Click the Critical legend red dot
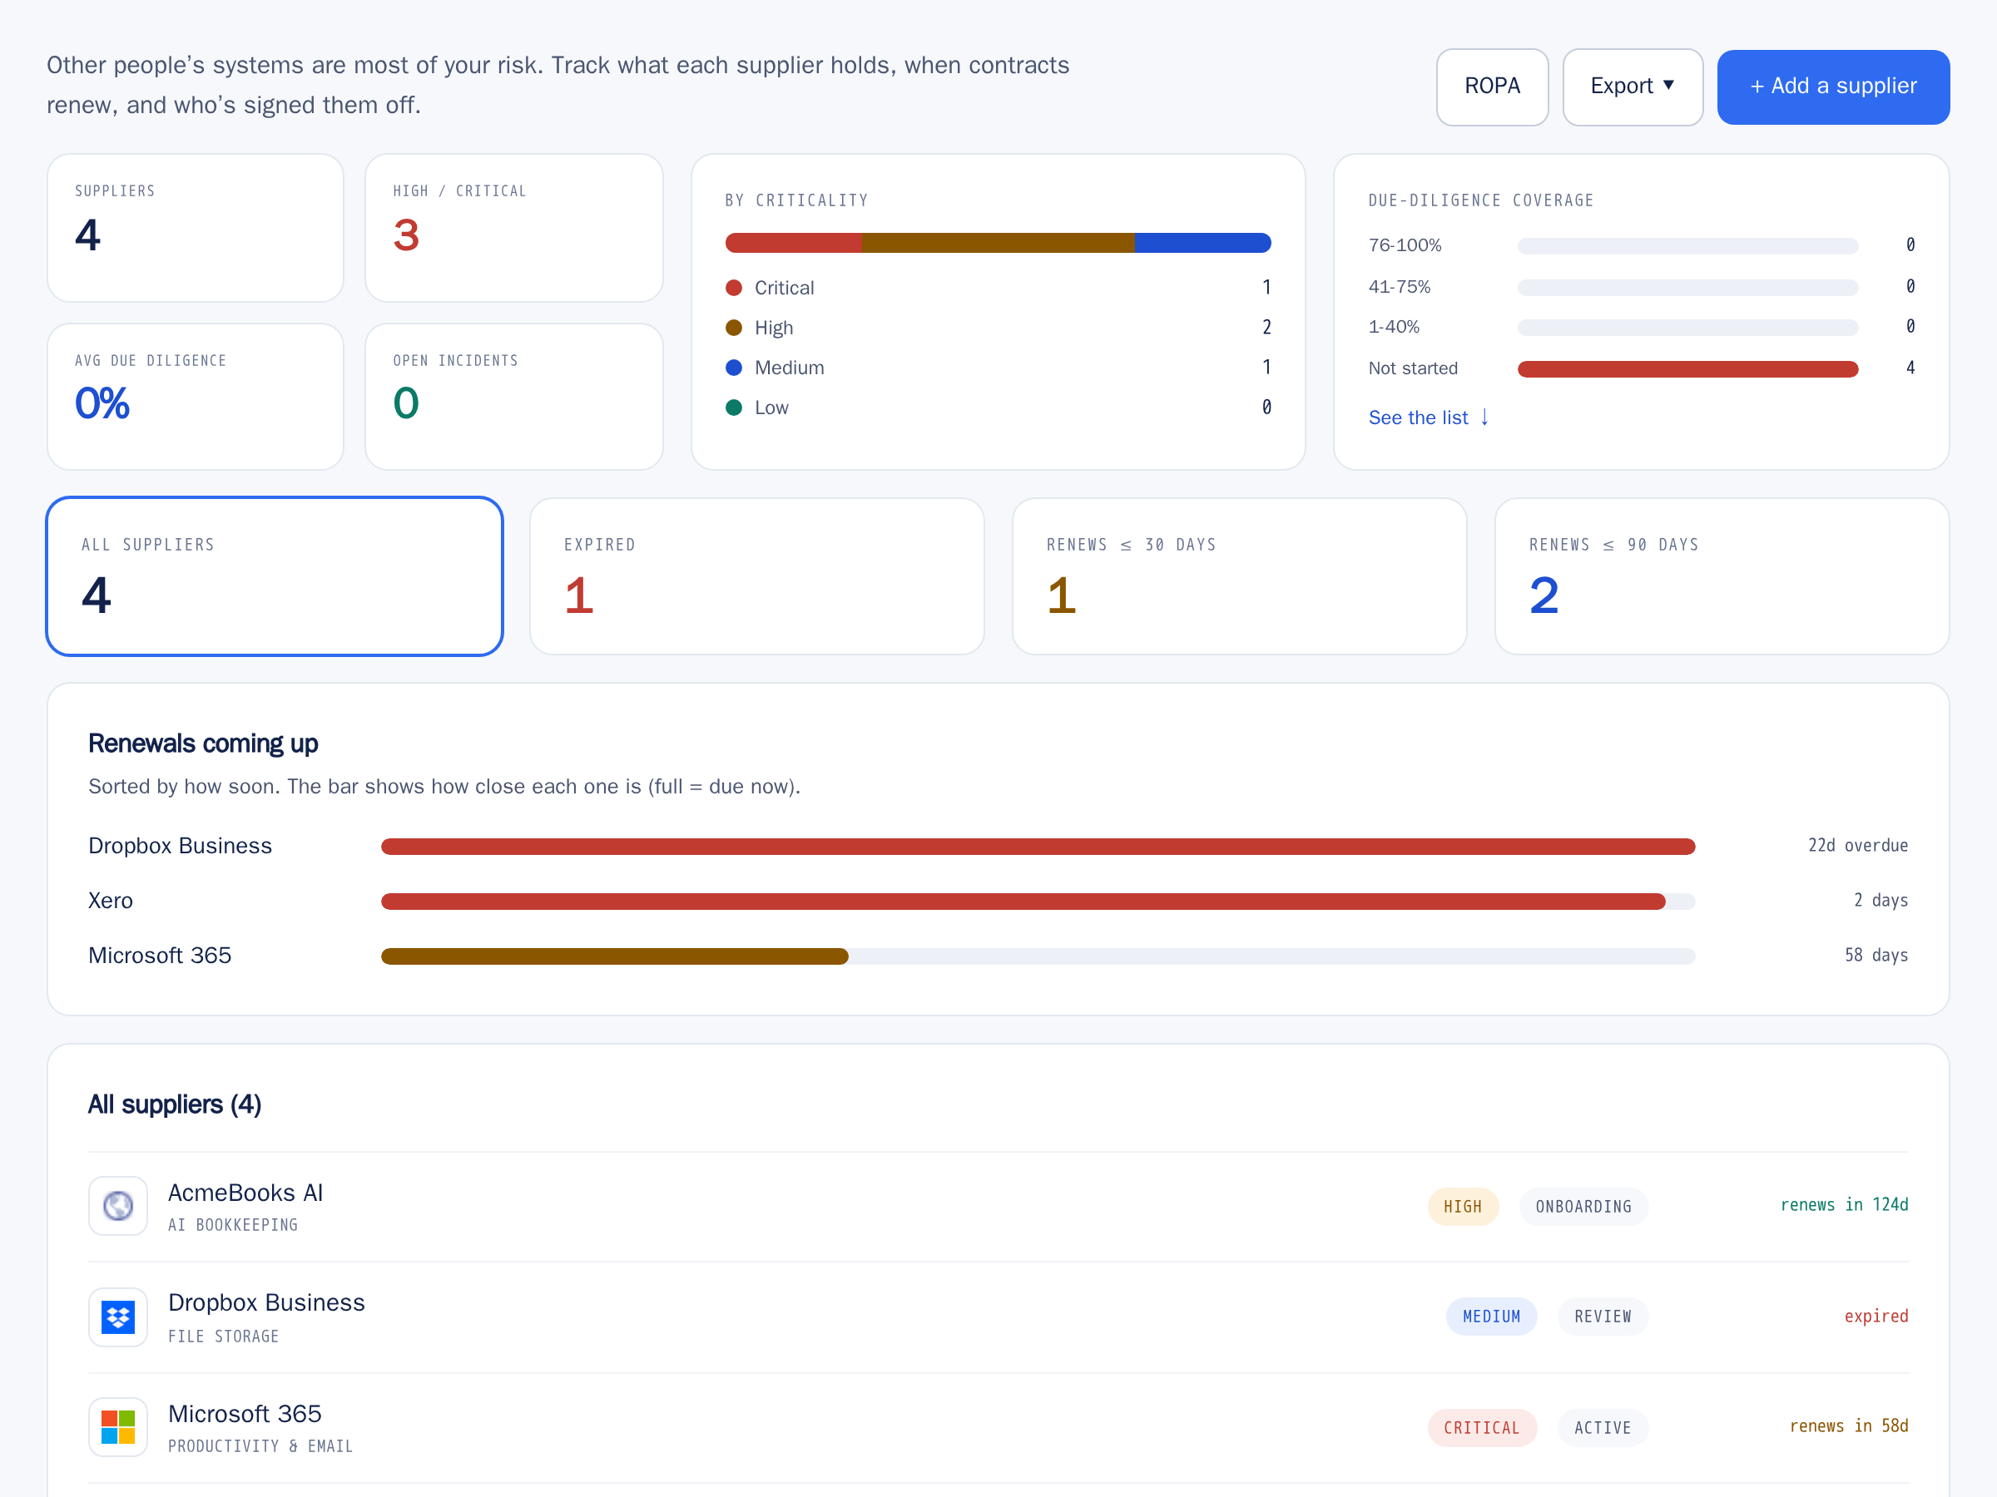The image size is (1997, 1497). tap(734, 287)
